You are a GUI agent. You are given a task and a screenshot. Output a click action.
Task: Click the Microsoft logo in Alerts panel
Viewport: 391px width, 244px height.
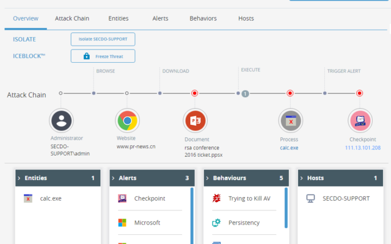122,223
